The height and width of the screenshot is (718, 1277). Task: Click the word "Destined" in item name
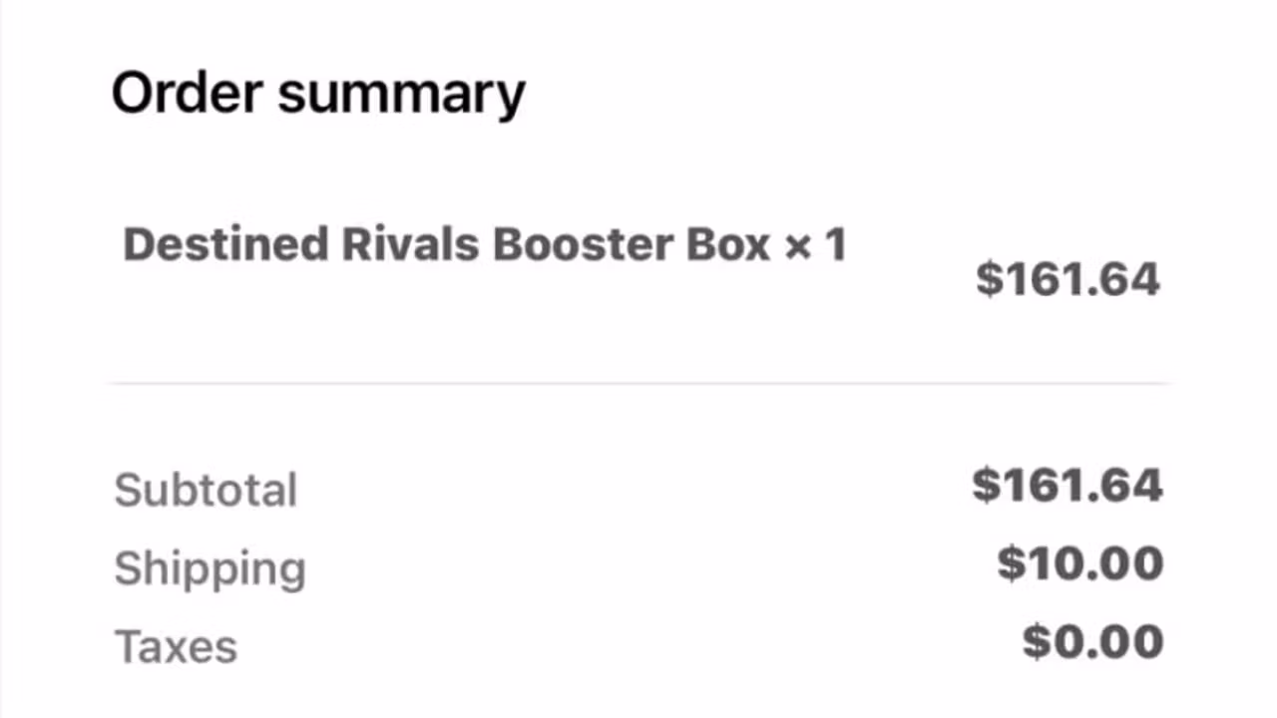coord(225,244)
